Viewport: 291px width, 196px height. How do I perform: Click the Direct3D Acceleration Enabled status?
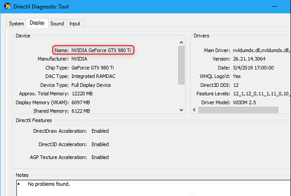pos(100,144)
